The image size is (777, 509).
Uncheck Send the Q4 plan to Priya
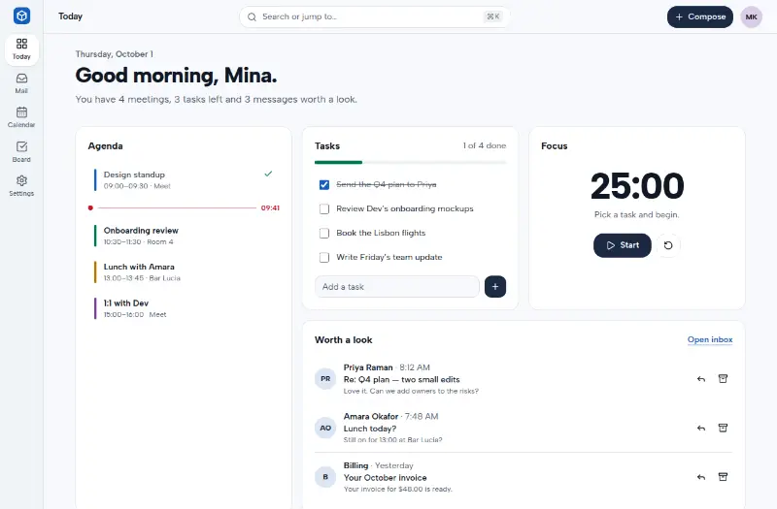tap(324, 184)
